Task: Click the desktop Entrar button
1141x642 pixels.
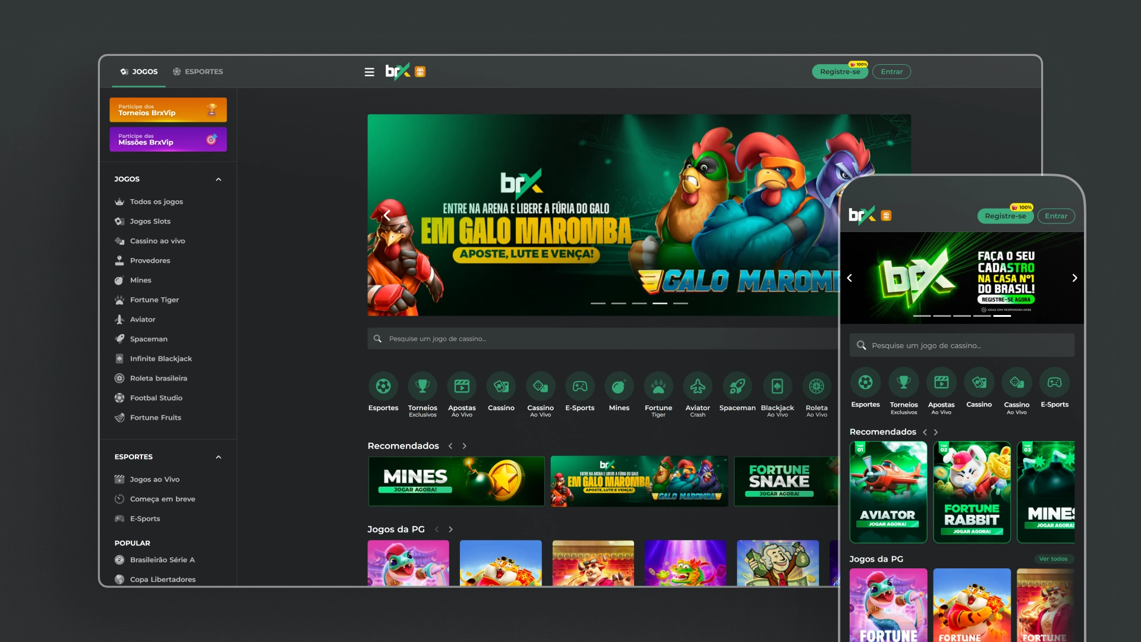Action: [891, 72]
